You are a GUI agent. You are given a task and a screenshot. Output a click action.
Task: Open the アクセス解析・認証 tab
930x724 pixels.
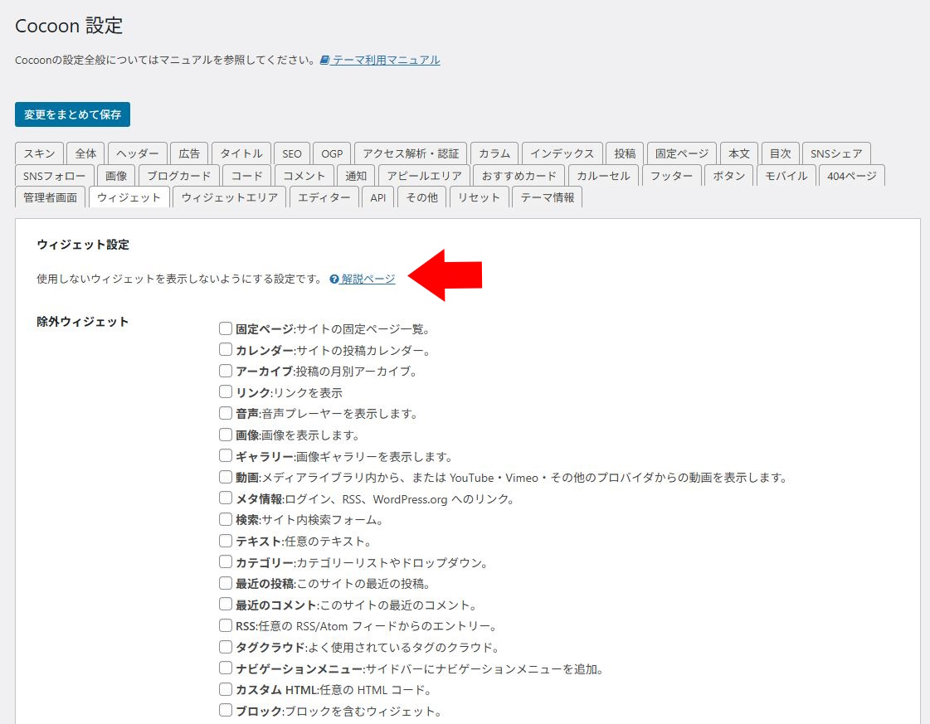(x=411, y=153)
